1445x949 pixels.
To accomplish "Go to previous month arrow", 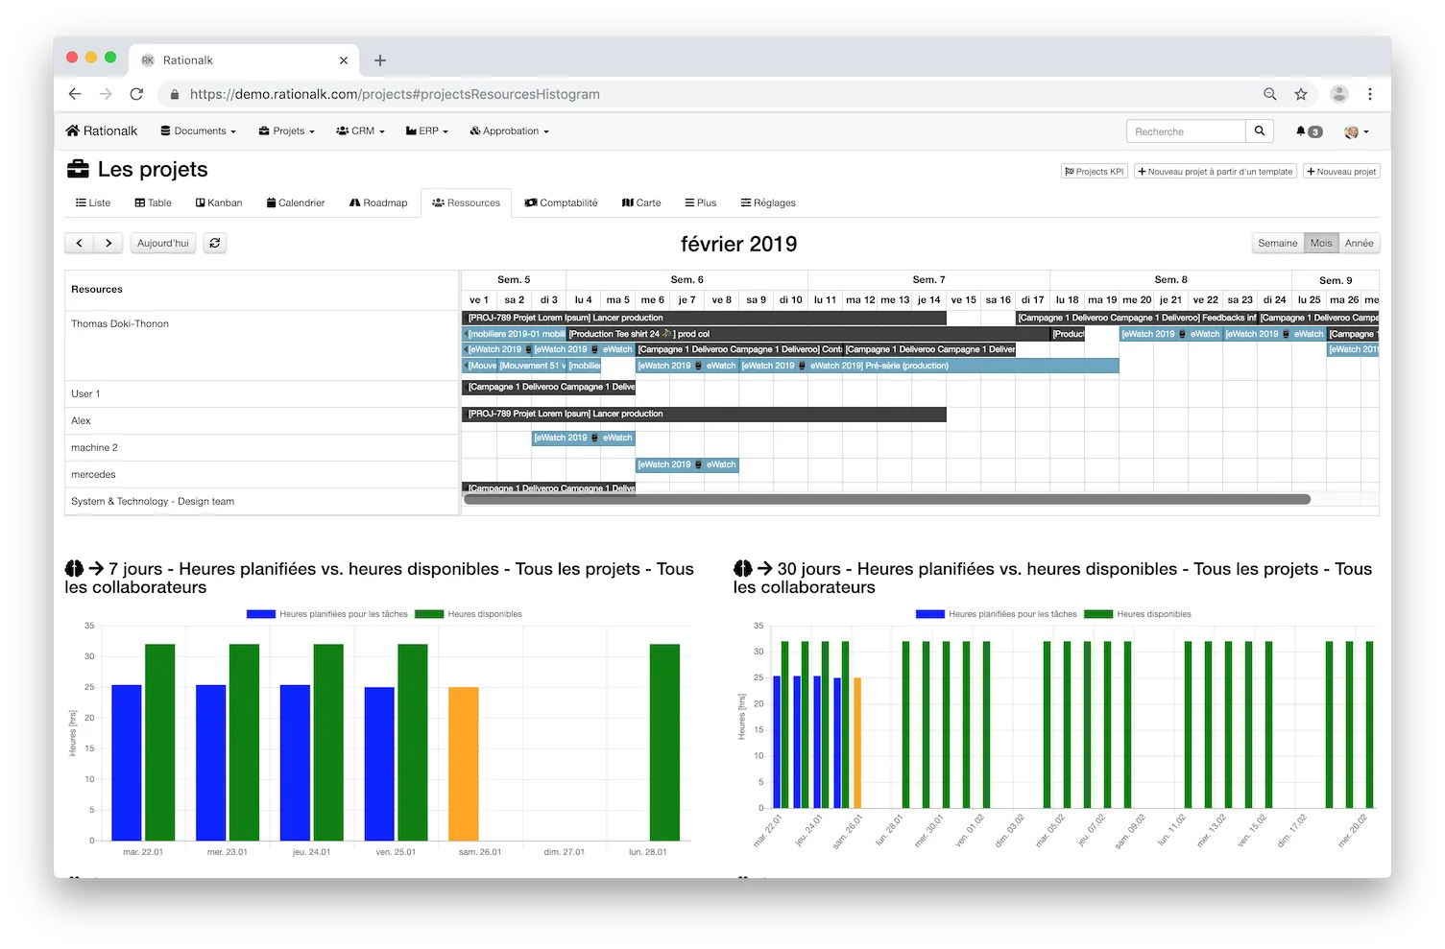I will 80,243.
